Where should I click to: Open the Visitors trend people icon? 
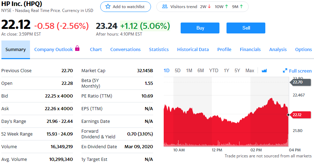tap(164, 7)
